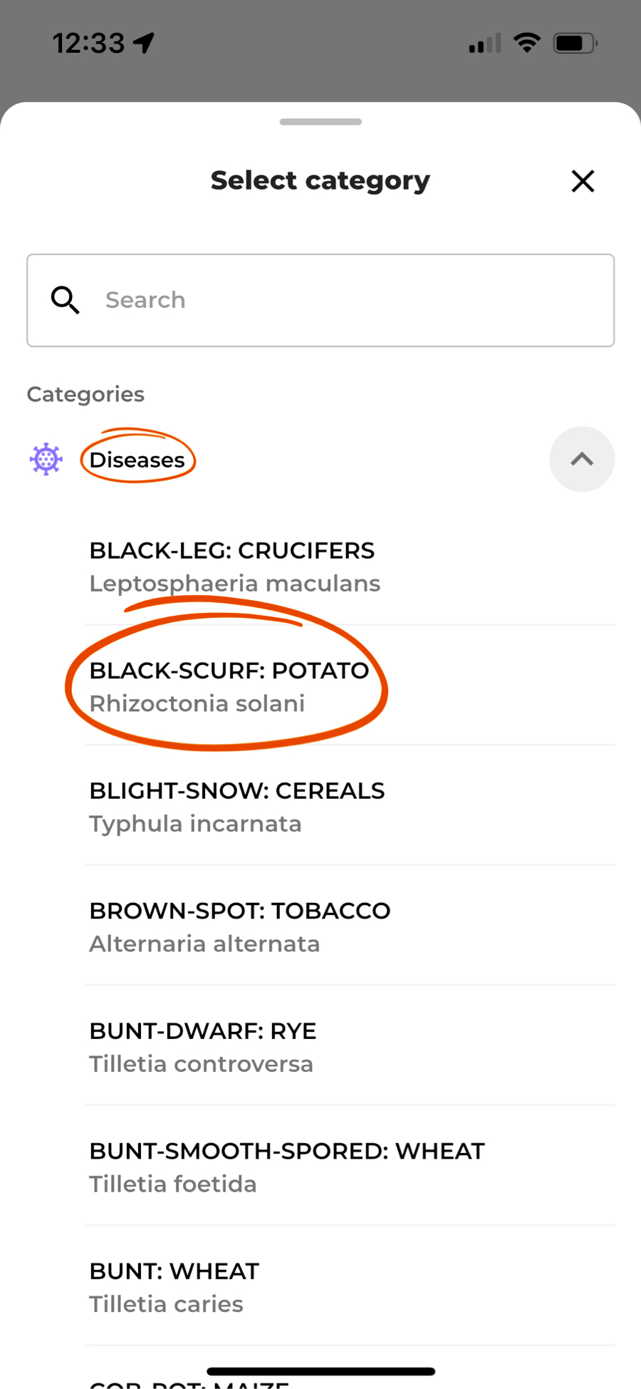Screen dimensions: 641x1389
Task: Select BLACK-LEG: CRUCIFERS entry
Action: click(x=350, y=566)
